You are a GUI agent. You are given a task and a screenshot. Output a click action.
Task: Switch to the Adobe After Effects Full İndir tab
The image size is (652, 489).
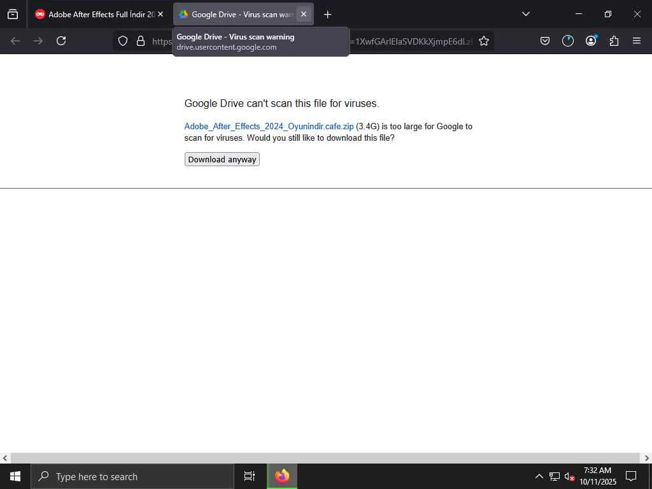point(99,14)
